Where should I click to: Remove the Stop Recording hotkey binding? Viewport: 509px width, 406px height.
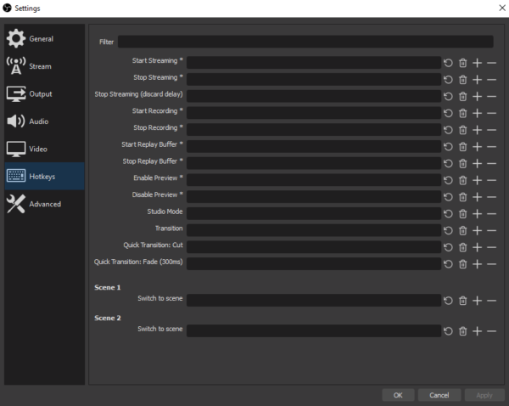[x=491, y=130]
